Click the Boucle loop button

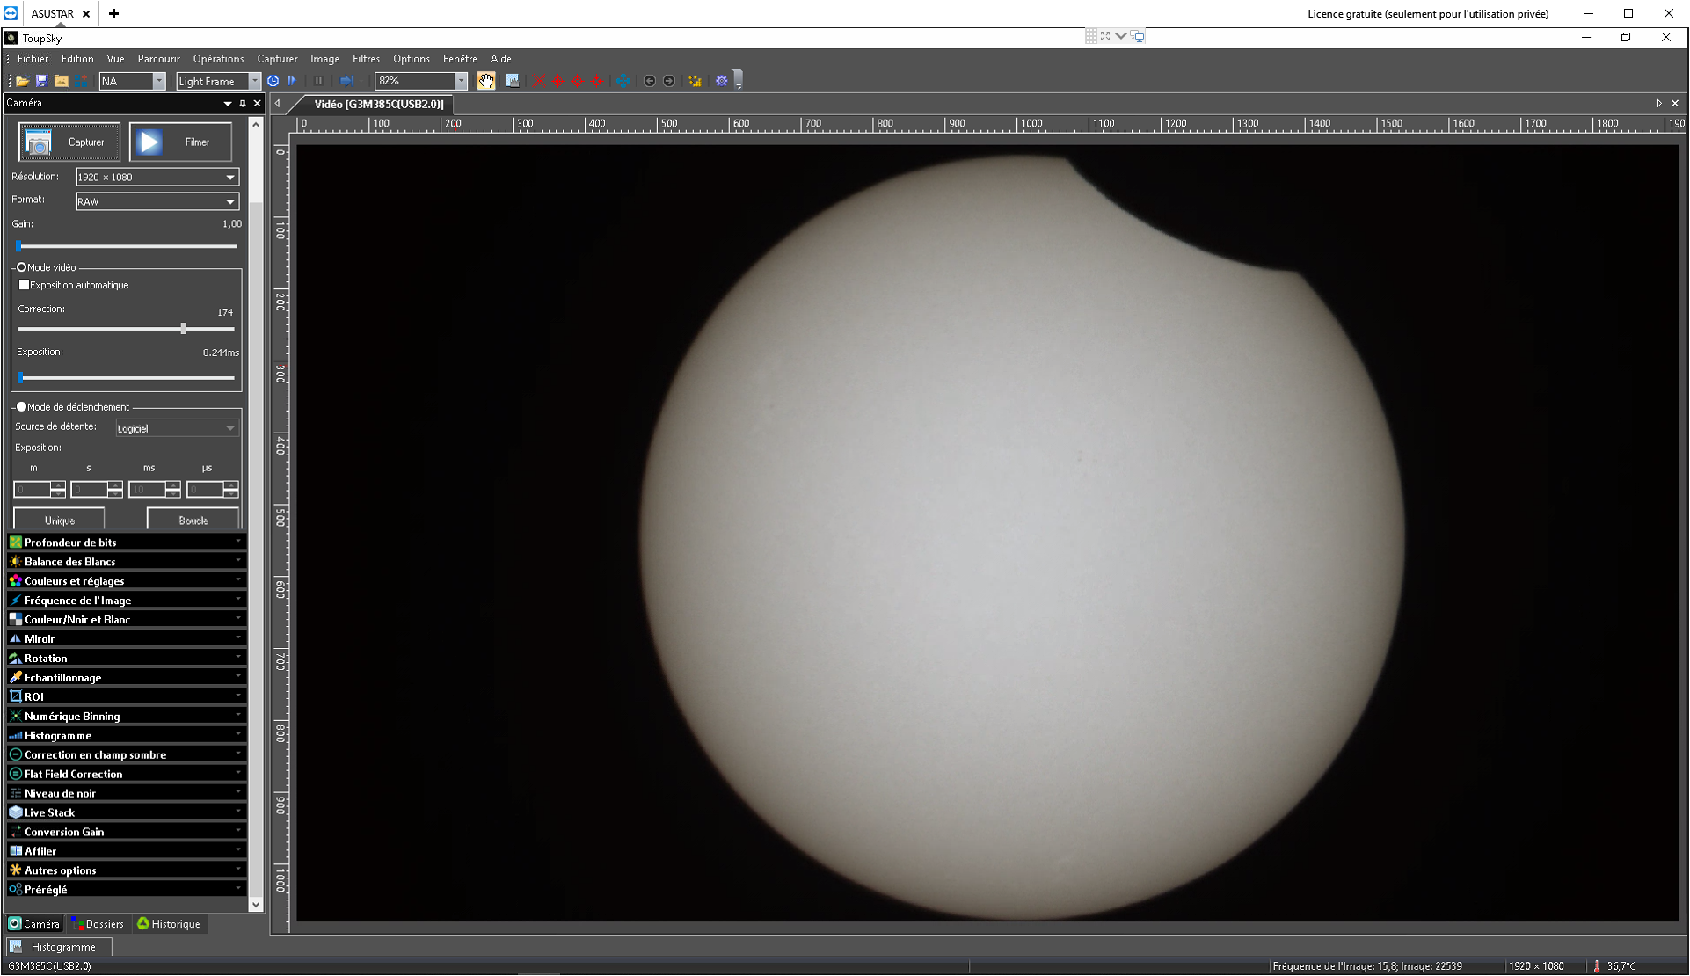(193, 520)
